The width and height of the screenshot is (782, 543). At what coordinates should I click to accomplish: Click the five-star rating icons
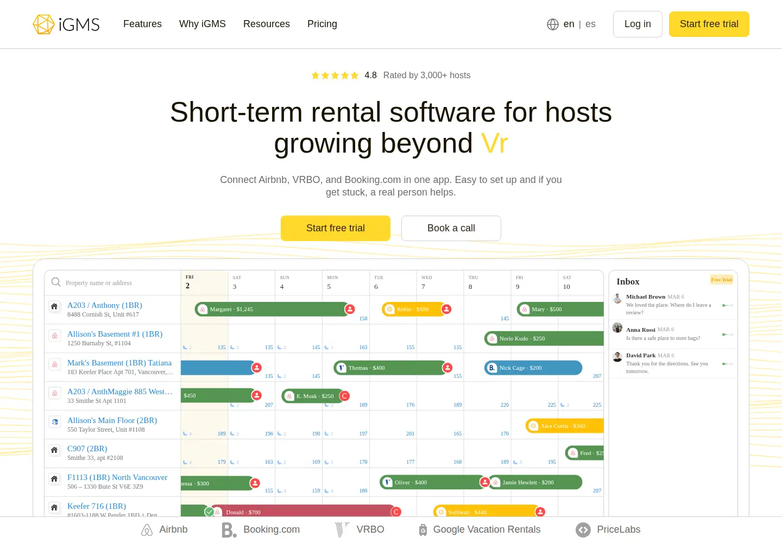point(335,75)
